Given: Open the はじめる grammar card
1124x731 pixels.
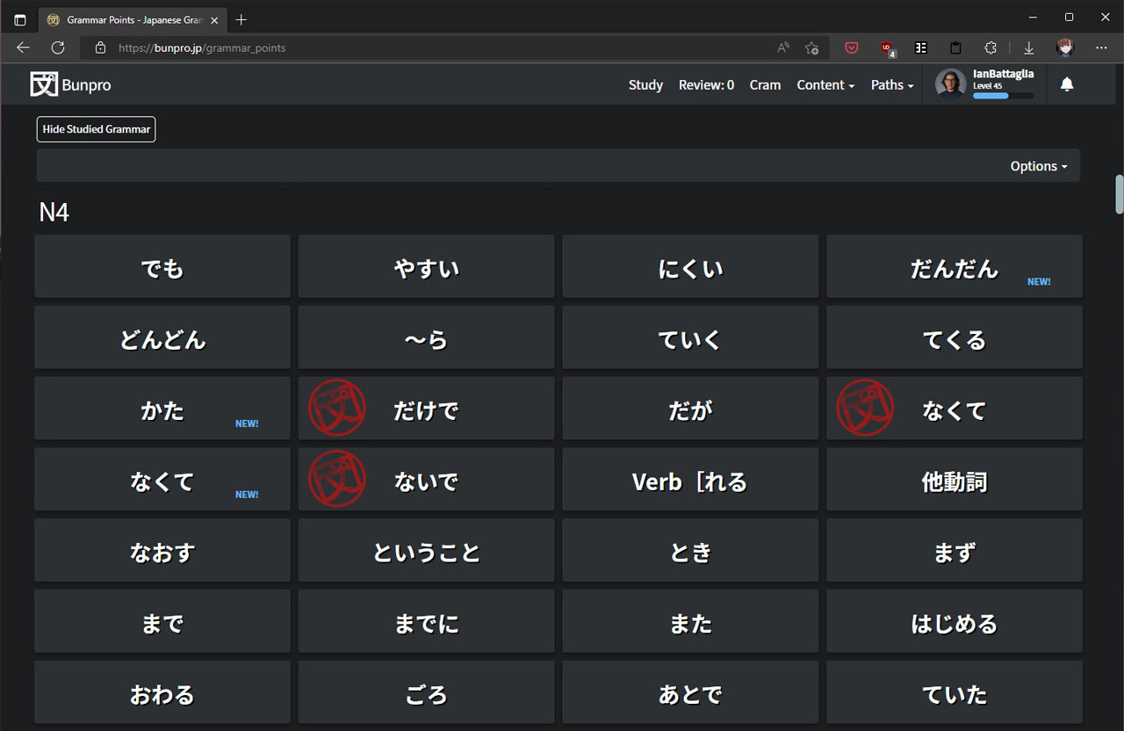Looking at the screenshot, I should click(x=955, y=622).
